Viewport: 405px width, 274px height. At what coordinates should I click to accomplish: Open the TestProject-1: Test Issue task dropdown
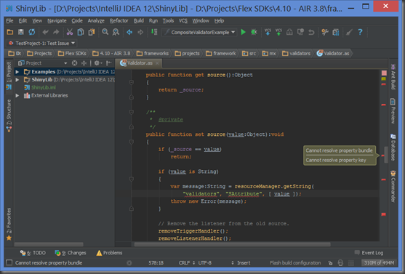click(41, 43)
